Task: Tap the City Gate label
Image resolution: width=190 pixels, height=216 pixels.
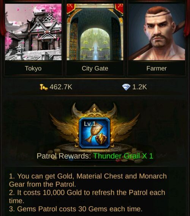Action: coord(95,69)
